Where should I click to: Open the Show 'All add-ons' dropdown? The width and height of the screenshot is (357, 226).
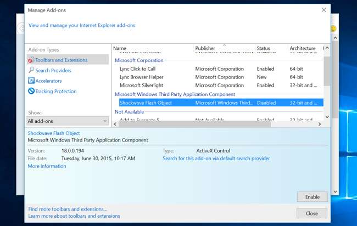pyautogui.click(x=68, y=121)
